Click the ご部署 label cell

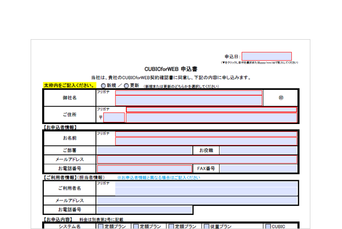tap(70, 150)
